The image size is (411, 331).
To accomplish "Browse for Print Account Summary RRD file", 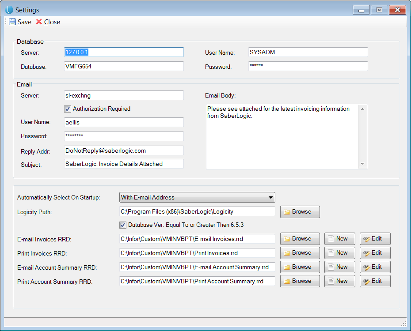I will 300,281.
